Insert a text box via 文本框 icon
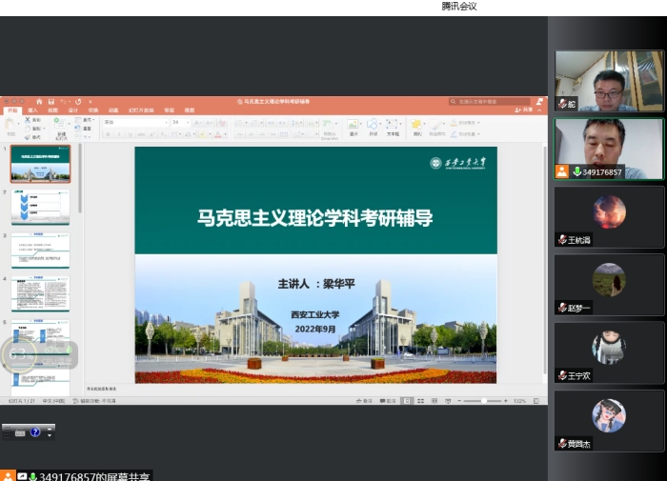Viewport: 667px width, 481px height. point(393,126)
